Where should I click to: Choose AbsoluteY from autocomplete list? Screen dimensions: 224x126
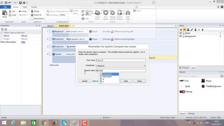click(107, 77)
